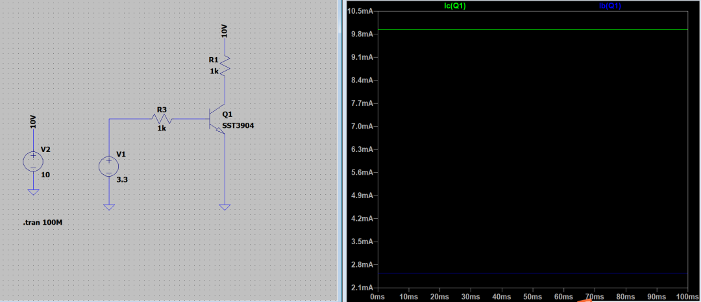Click the 3.3 value of V1
Screen dimensions: 701x302
click(121, 179)
